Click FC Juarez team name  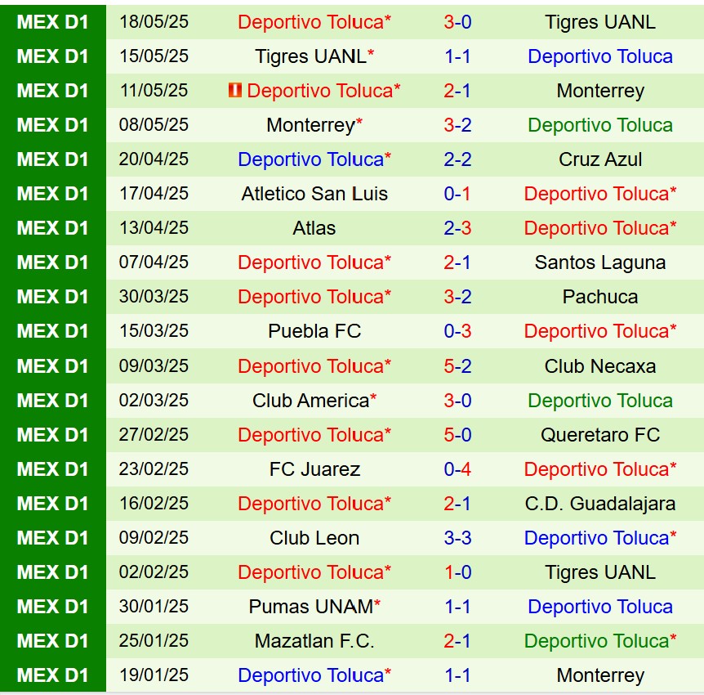(x=314, y=469)
